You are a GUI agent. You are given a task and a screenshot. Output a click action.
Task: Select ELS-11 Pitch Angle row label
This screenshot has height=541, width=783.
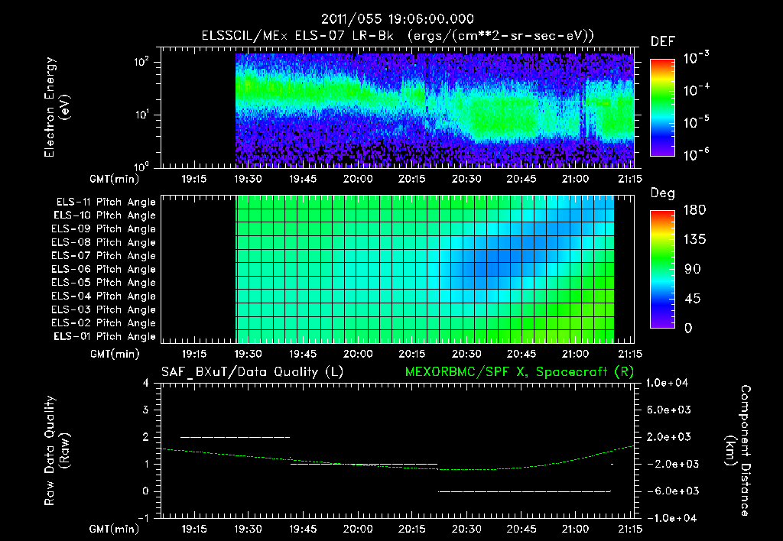coord(106,202)
